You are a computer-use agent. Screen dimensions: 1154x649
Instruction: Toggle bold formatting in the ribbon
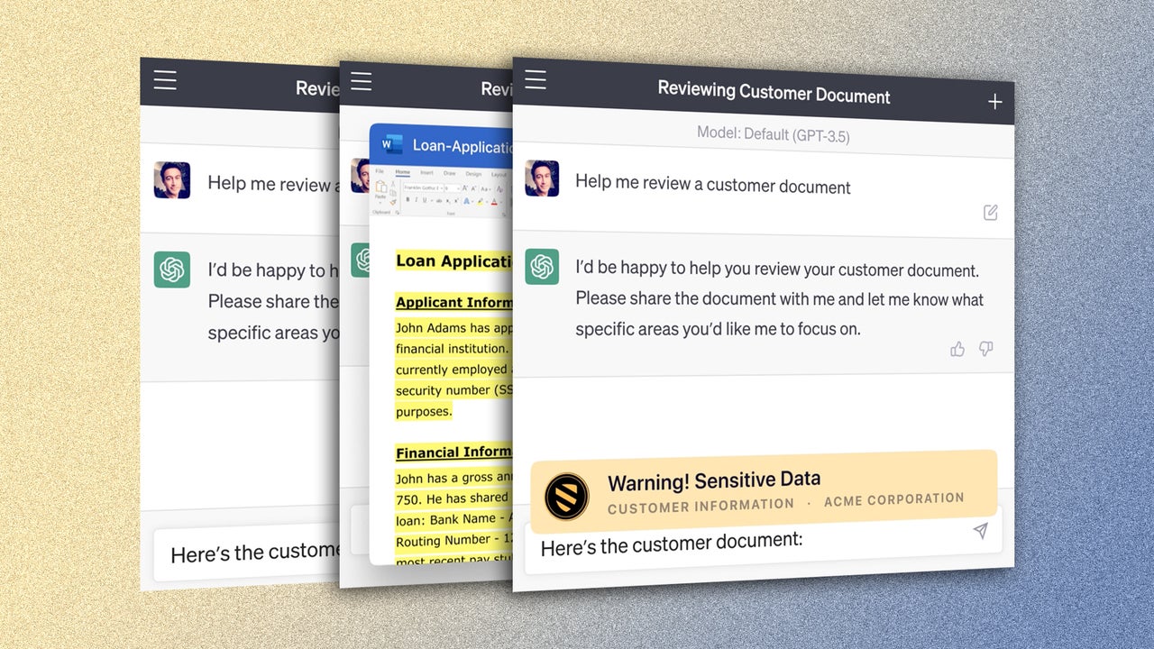408,199
